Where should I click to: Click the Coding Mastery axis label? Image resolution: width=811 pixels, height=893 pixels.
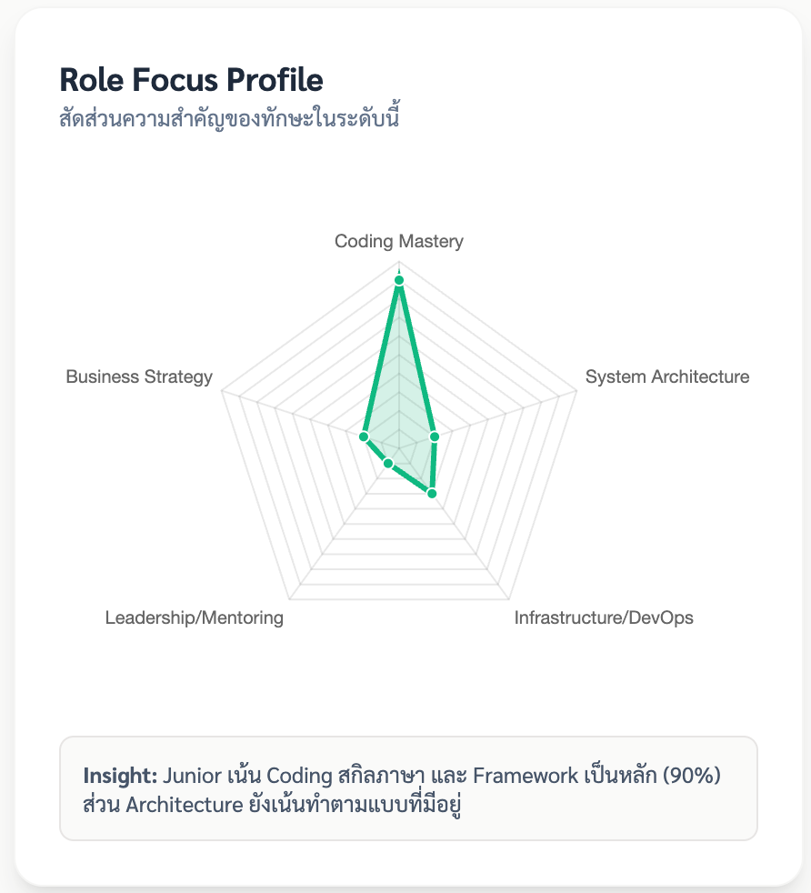(x=399, y=241)
